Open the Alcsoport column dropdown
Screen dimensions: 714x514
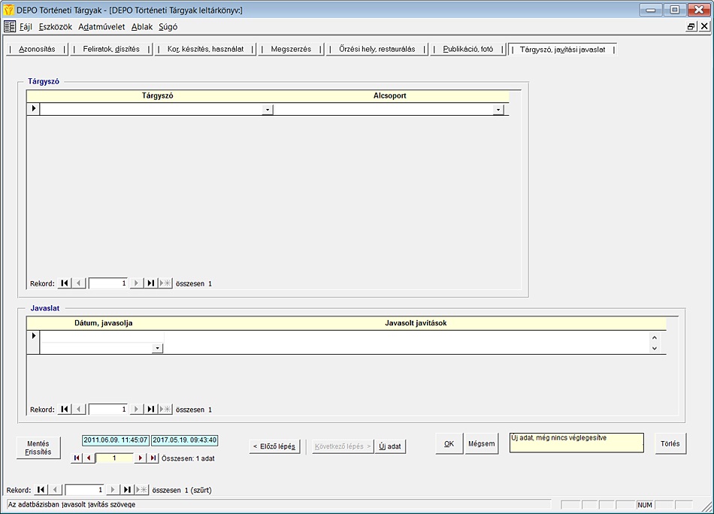[498, 110]
